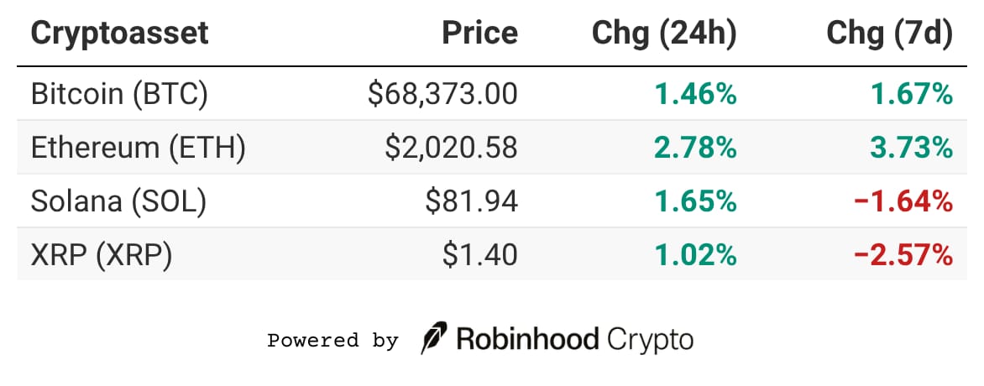Image resolution: width=984 pixels, height=386 pixels.
Task: Click XRP price $1.40
Action: (480, 255)
